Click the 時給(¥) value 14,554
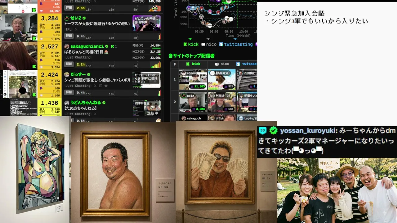 pos(155,46)
